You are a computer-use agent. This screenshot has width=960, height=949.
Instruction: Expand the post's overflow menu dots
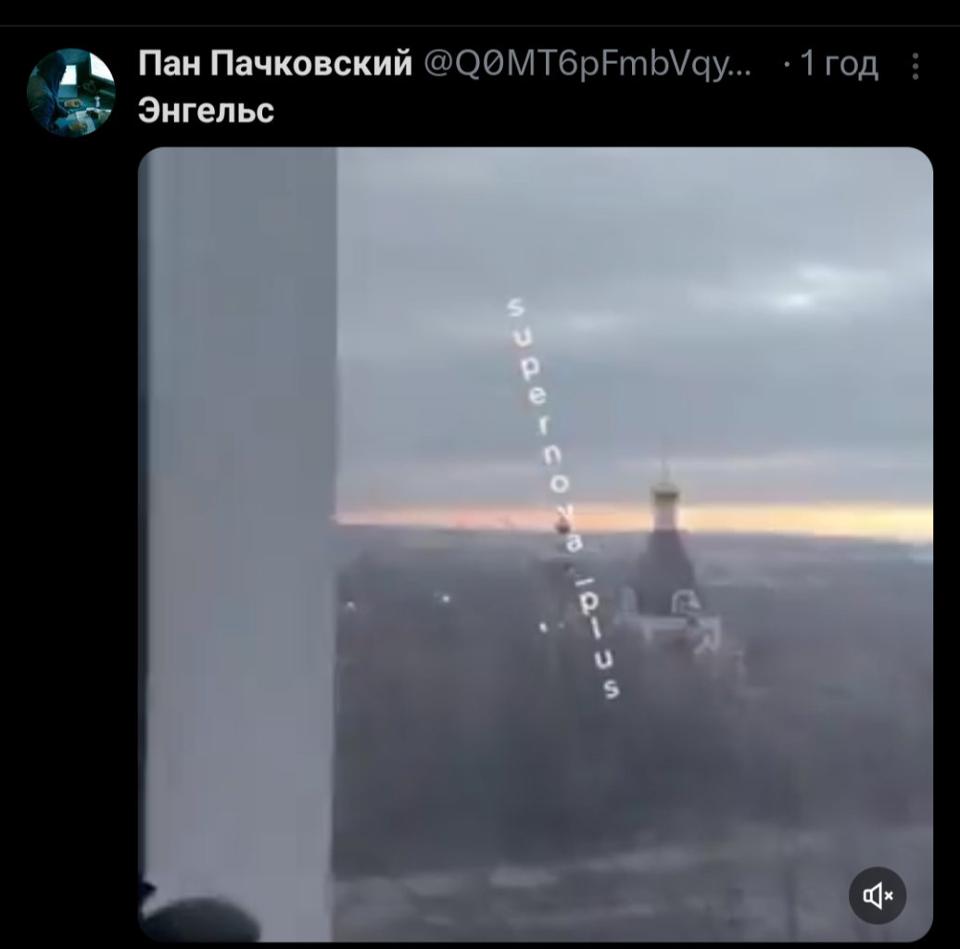pyautogui.click(x=916, y=66)
